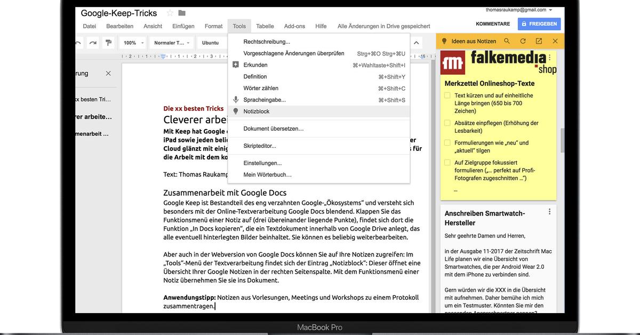Open the Anschreiben Smartwatch-Hersteller note title
The width and height of the screenshot is (640, 335).
tap(485, 218)
